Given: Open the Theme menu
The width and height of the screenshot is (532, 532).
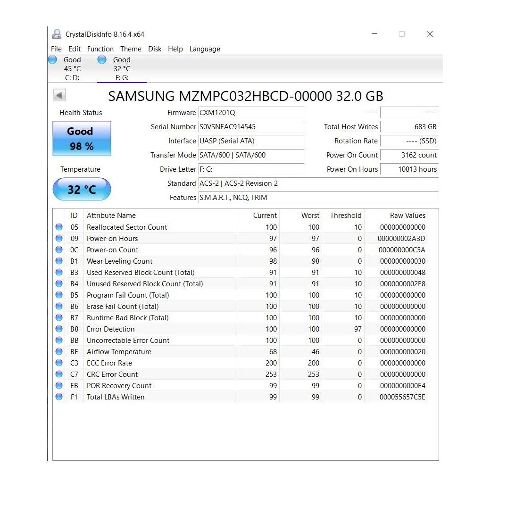Looking at the screenshot, I should (131, 49).
